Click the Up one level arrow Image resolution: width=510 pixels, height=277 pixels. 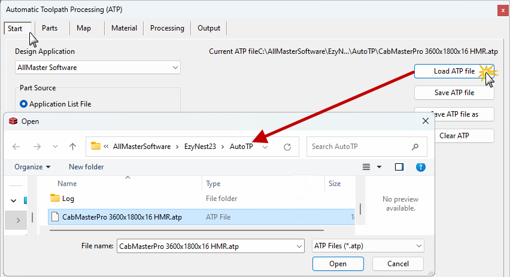72,147
